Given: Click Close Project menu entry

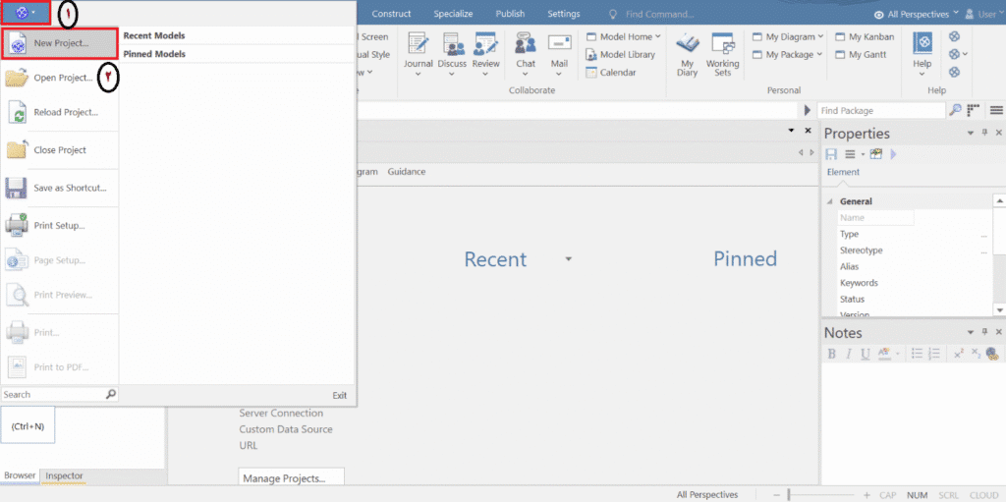Looking at the screenshot, I should pos(60,150).
